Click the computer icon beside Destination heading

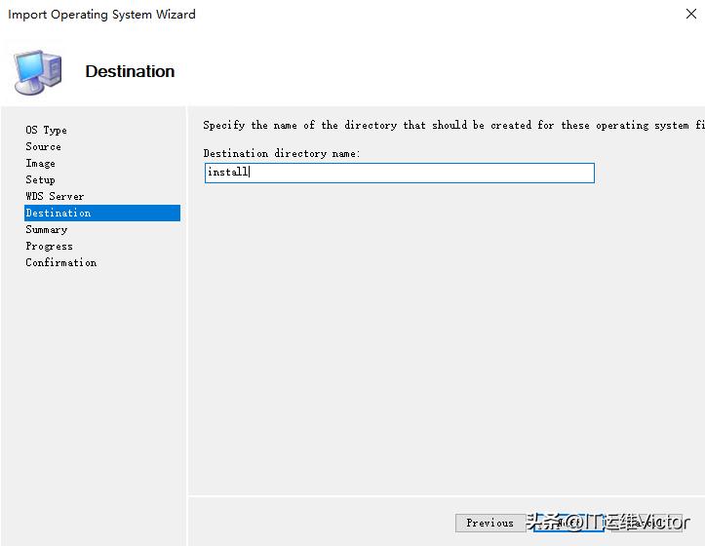click(x=38, y=72)
